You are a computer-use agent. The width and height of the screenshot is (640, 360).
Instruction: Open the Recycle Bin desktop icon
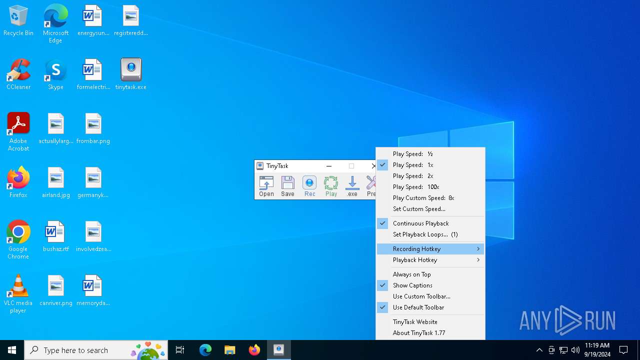click(x=18, y=21)
